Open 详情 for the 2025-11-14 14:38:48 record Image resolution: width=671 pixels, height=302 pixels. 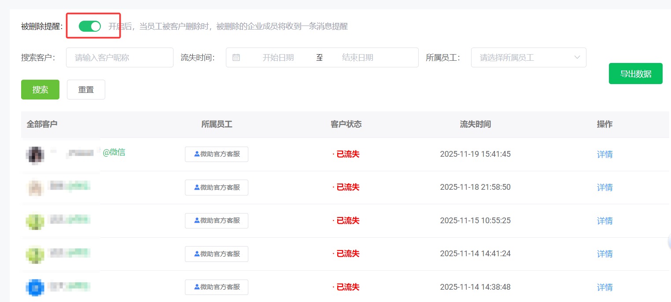pyautogui.click(x=605, y=287)
